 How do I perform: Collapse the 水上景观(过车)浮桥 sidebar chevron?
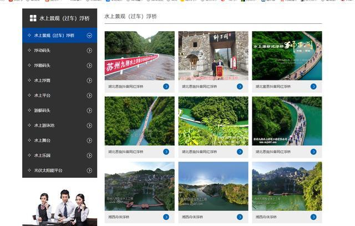click(89, 36)
